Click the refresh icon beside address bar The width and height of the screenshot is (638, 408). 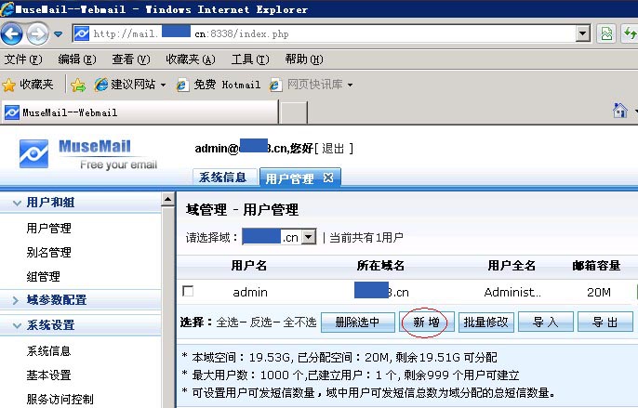pyautogui.click(x=607, y=34)
